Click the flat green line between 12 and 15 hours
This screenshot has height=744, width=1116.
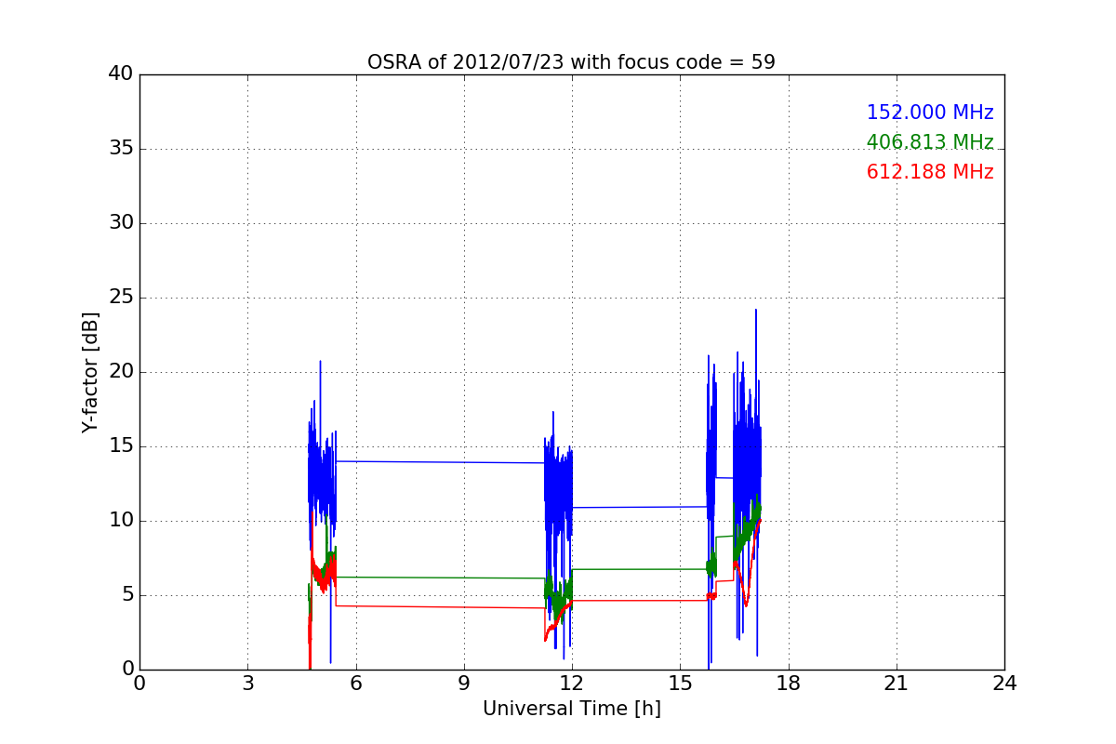pyautogui.click(x=640, y=569)
